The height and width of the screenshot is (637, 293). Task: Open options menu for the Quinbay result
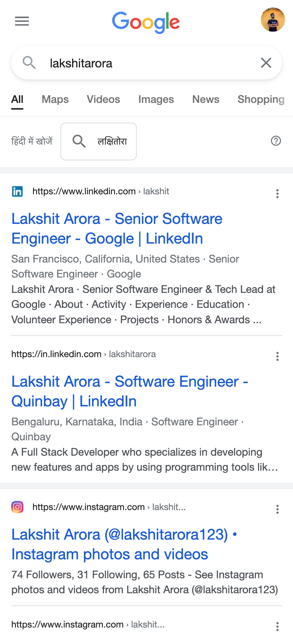[x=277, y=356]
